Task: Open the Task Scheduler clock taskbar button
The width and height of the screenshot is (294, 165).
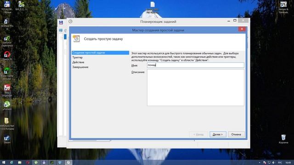Action: coord(68,162)
